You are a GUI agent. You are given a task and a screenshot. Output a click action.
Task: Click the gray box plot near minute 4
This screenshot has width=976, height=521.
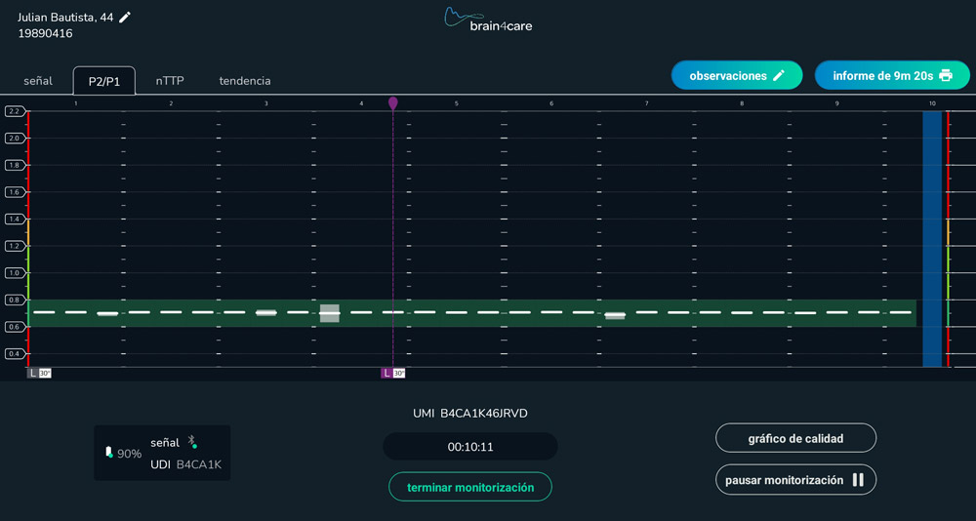pyautogui.click(x=330, y=313)
